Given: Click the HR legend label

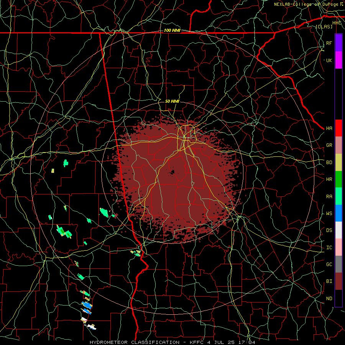Looking at the screenshot, I should coord(329,179).
